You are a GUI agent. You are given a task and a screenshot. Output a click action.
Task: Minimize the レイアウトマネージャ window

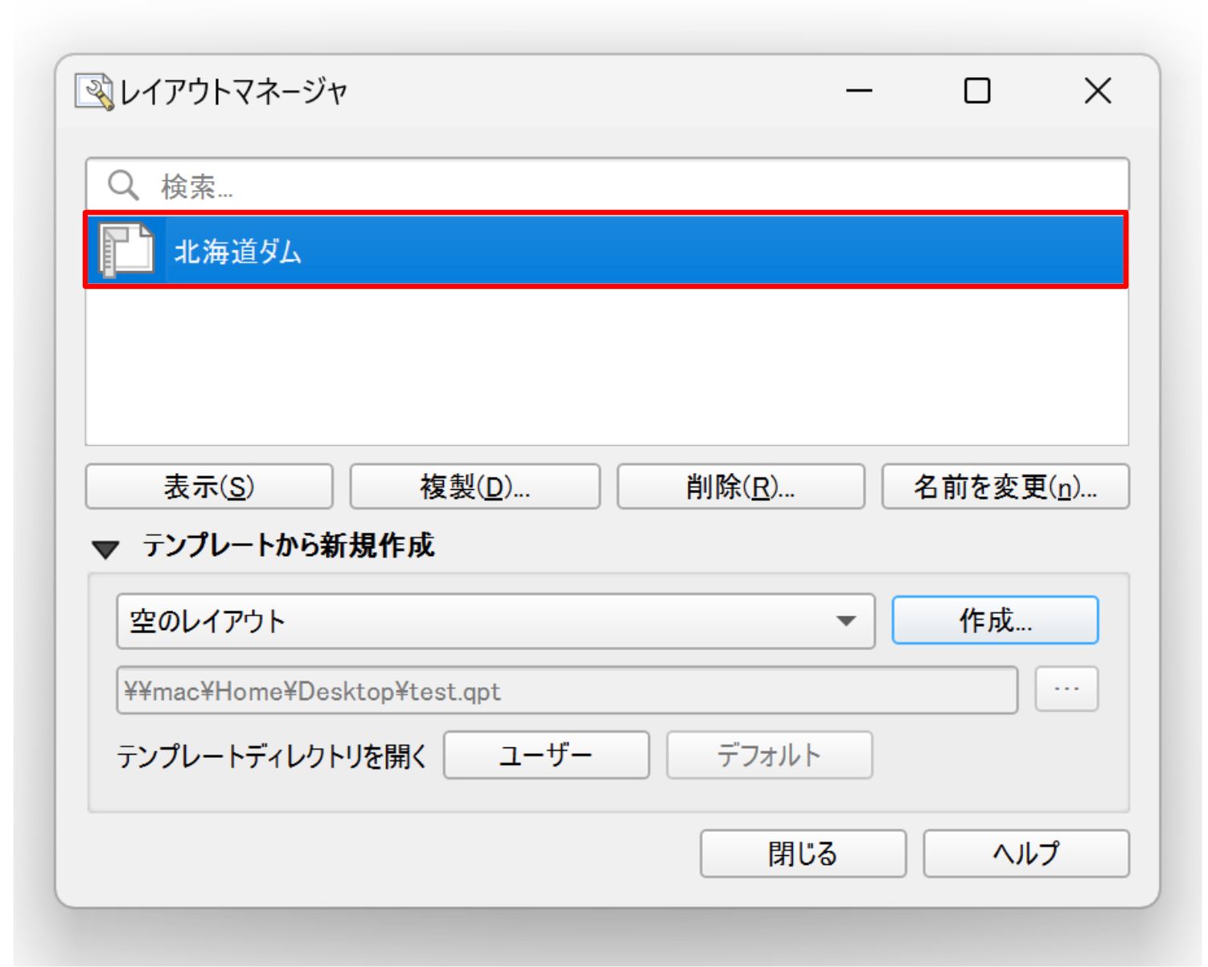click(x=859, y=91)
